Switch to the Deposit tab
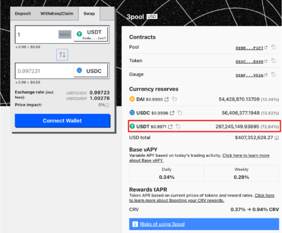Viewport: 282px width, 233px height. tap(23, 13)
